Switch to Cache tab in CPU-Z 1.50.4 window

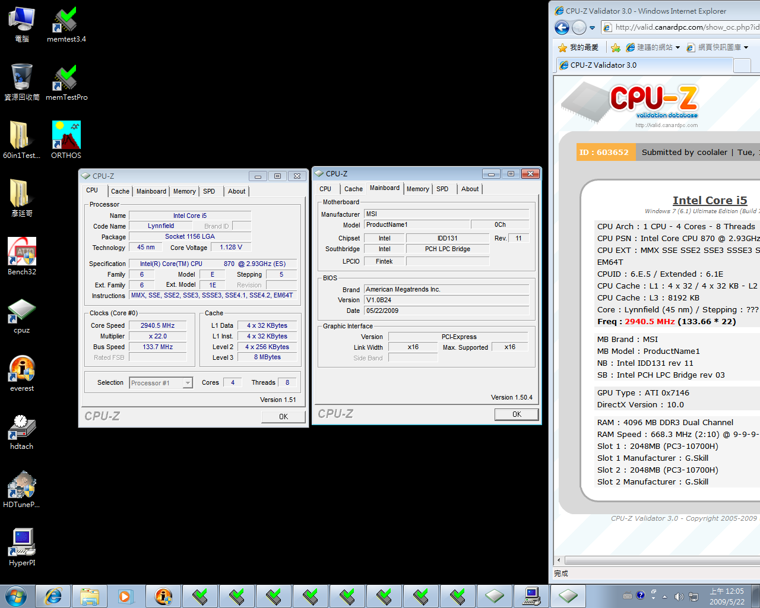click(x=353, y=189)
